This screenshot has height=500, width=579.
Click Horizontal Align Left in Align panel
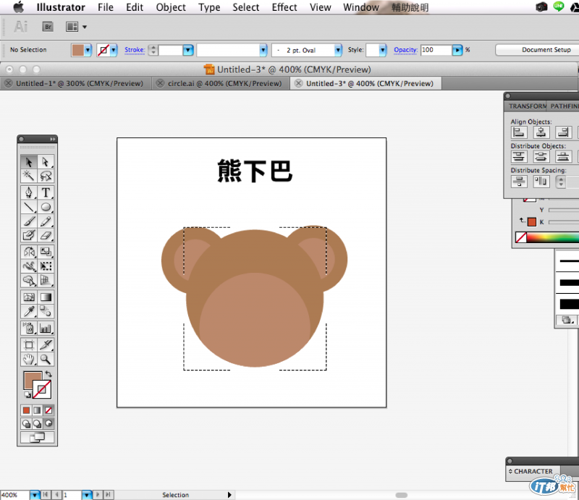coord(519,132)
